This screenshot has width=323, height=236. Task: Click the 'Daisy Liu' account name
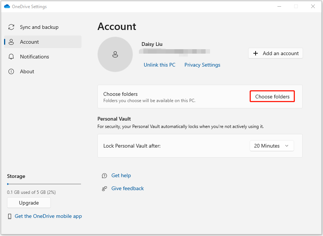pyautogui.click(x=152, y=44)
